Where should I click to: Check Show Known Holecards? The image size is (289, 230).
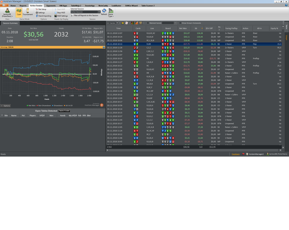(x=180, y=23)
